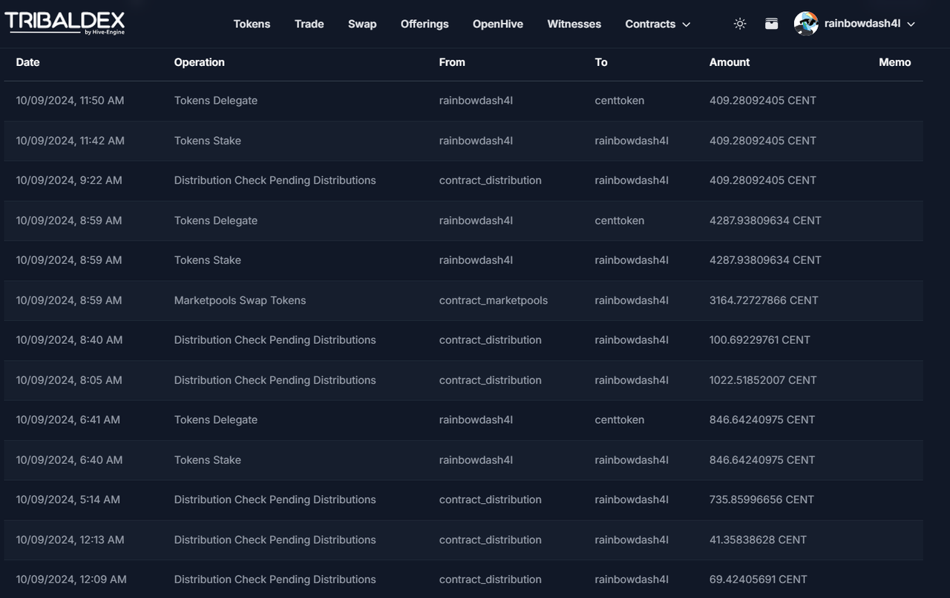Open the Swap page
The width and height of the screenshot is (950, 598).
[x=362, y=24]
